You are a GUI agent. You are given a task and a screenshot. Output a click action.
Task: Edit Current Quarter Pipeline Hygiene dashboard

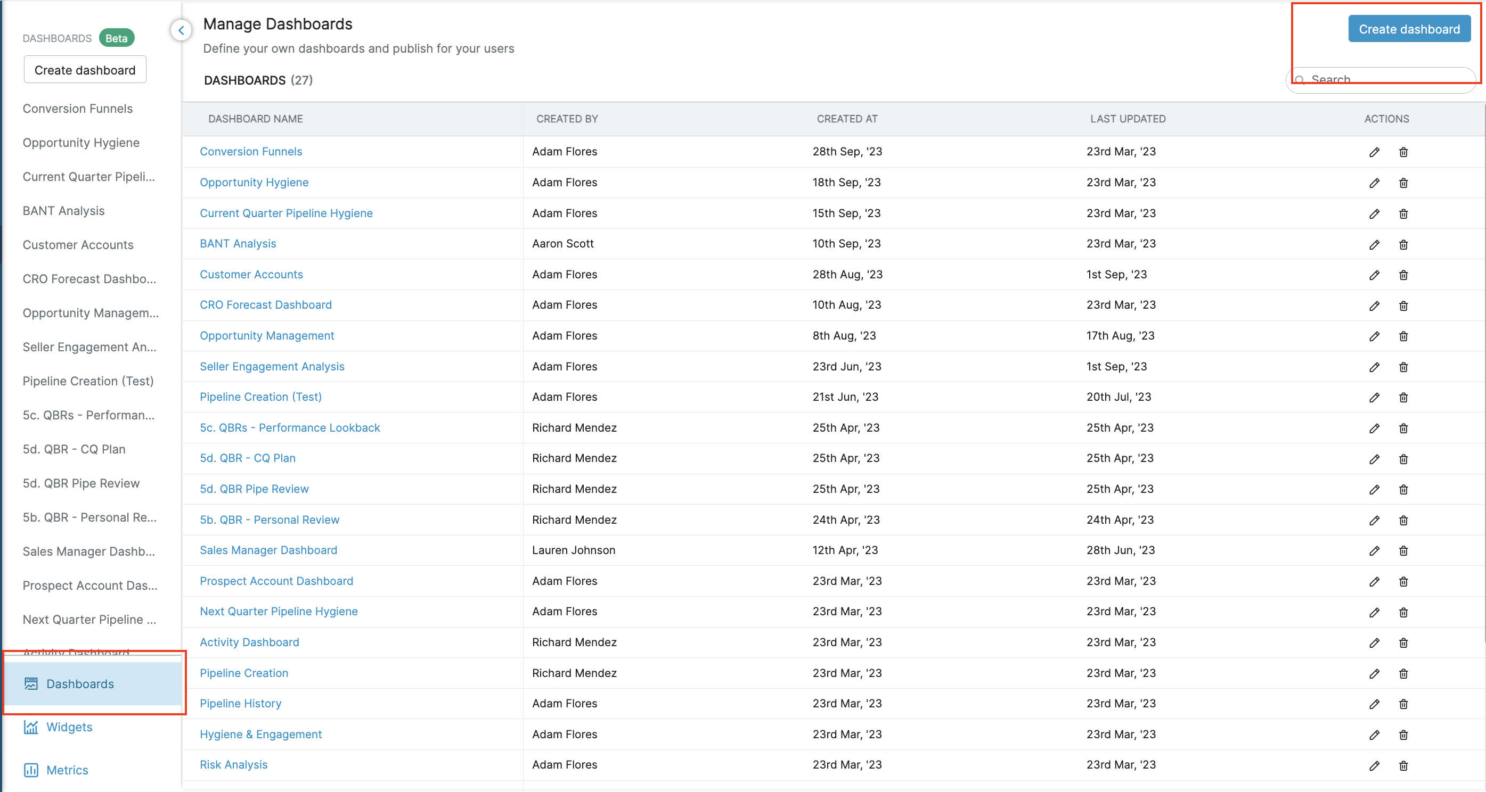point(1375,213)
